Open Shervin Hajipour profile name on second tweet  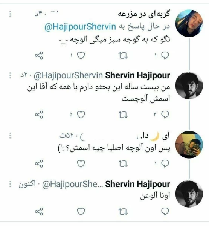tap(137, 75)
